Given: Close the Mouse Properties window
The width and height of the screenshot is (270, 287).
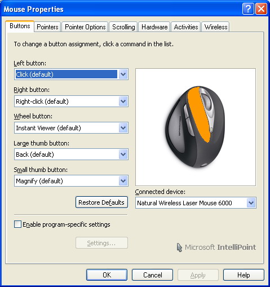Looking at the screenshot, I should (261, 8).
